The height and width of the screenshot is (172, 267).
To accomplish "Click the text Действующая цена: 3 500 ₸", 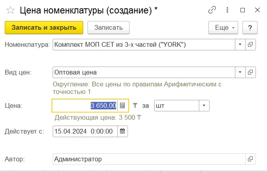I will pos(98,117).
